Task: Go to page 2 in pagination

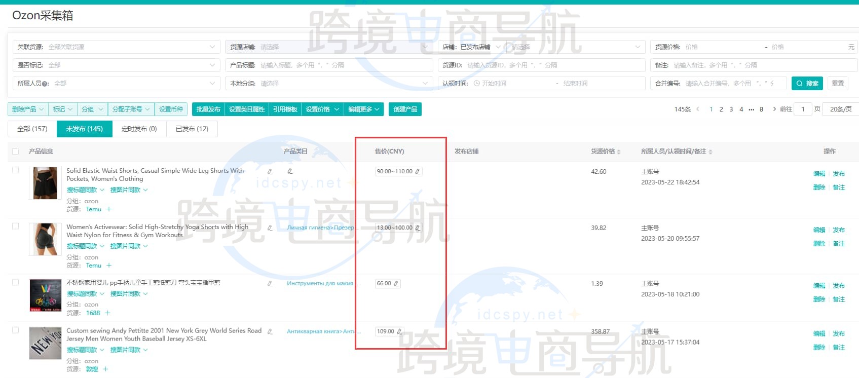Action: pyautogui.click(x=721, y=109)
